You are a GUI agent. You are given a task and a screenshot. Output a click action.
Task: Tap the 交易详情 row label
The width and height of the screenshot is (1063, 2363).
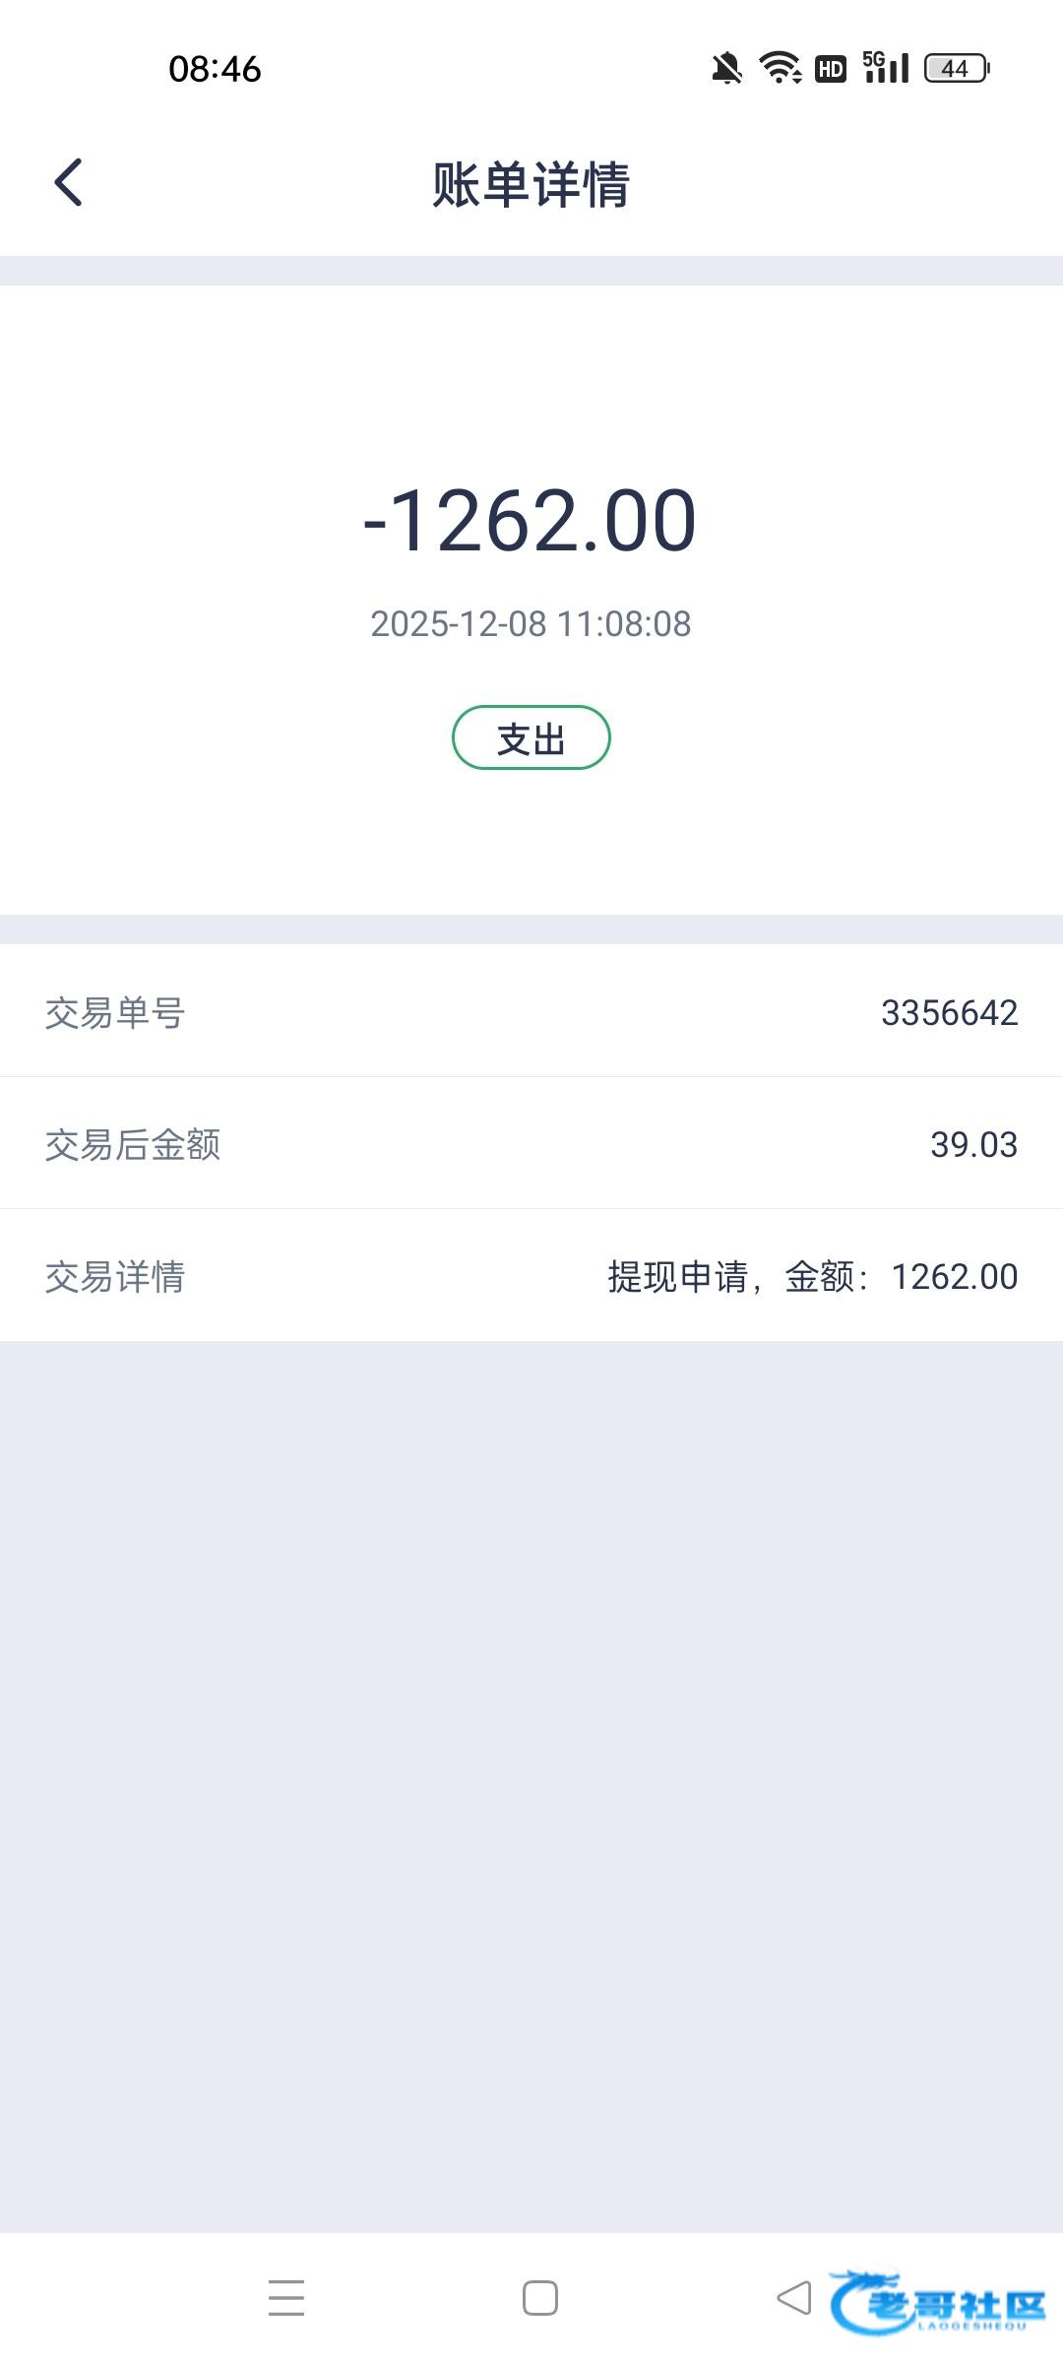pyautogui.click(x=115, y=1277)
